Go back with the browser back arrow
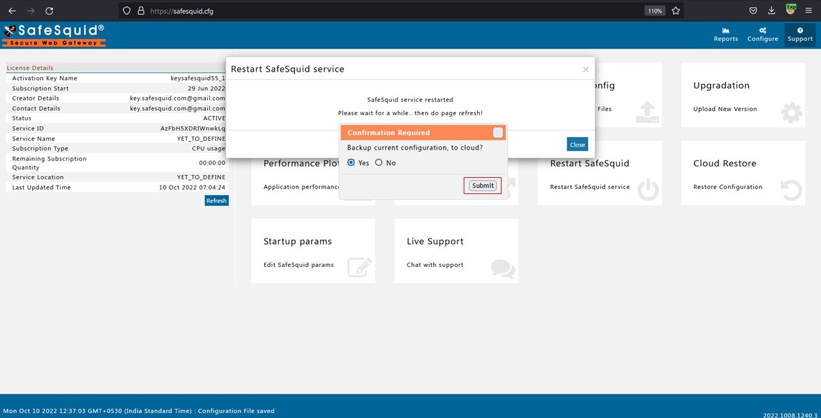821x418 pixels. point(12,11)
